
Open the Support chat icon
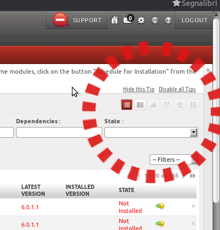(61, 20)
